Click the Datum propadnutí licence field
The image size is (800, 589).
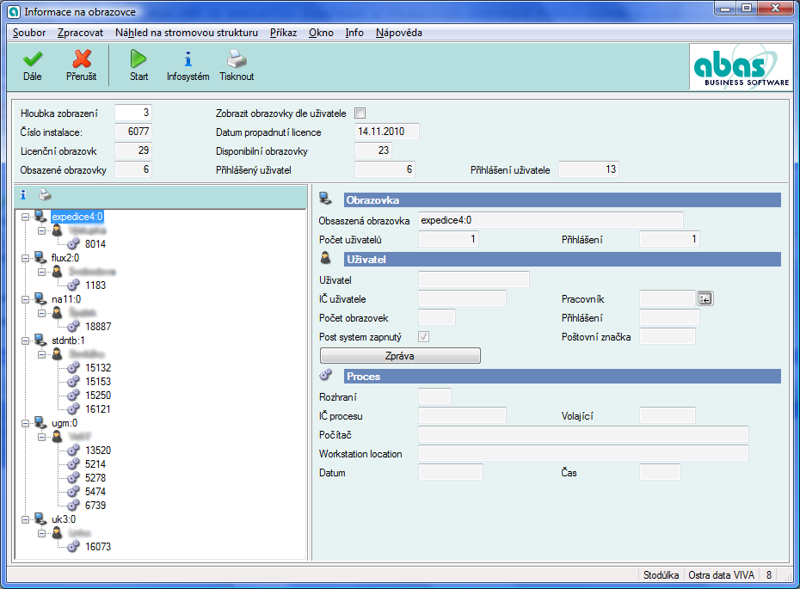click(x=387, y=132)
